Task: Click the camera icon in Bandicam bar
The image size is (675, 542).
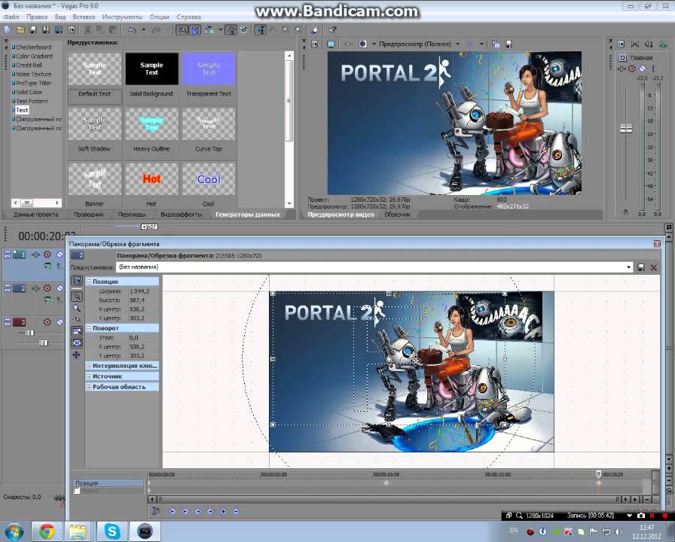Action: pyautogui.click(x=641, y=516)
